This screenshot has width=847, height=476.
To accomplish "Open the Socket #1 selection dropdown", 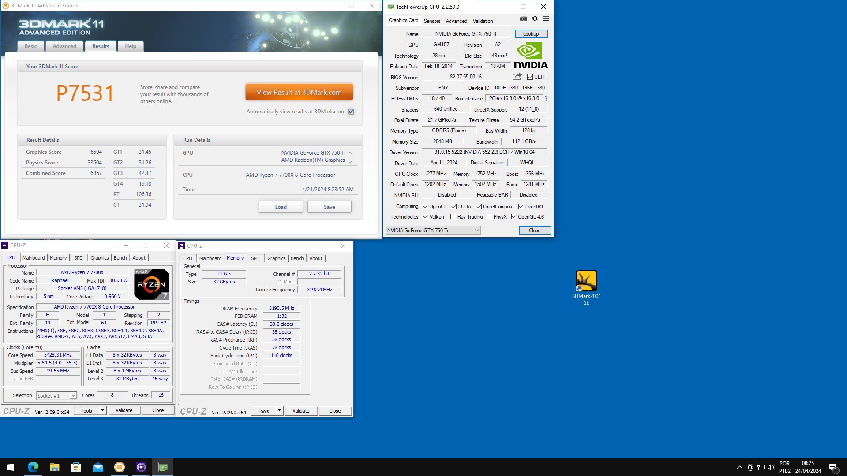I will point(57,396).
